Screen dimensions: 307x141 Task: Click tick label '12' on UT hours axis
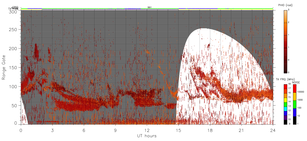coord(147,130)
